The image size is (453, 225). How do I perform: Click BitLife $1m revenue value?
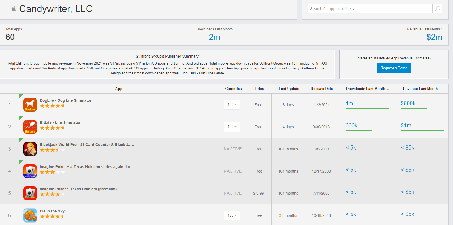[x=406, y=125]
